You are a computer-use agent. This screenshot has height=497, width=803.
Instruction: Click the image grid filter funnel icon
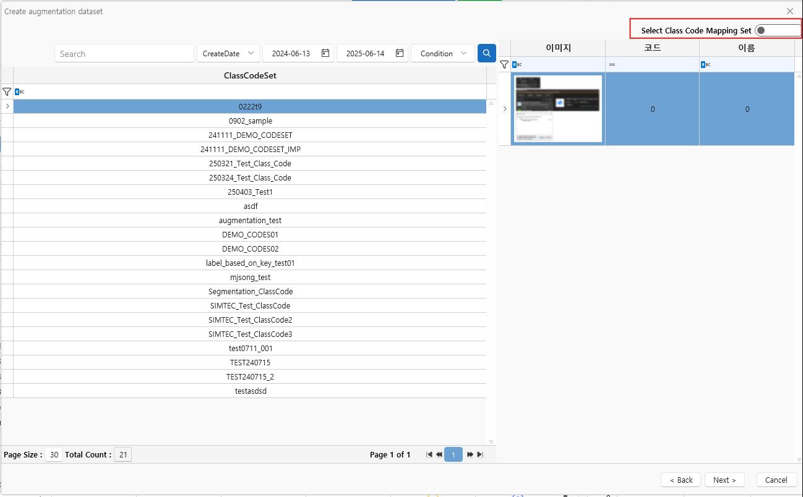(504, 64)
